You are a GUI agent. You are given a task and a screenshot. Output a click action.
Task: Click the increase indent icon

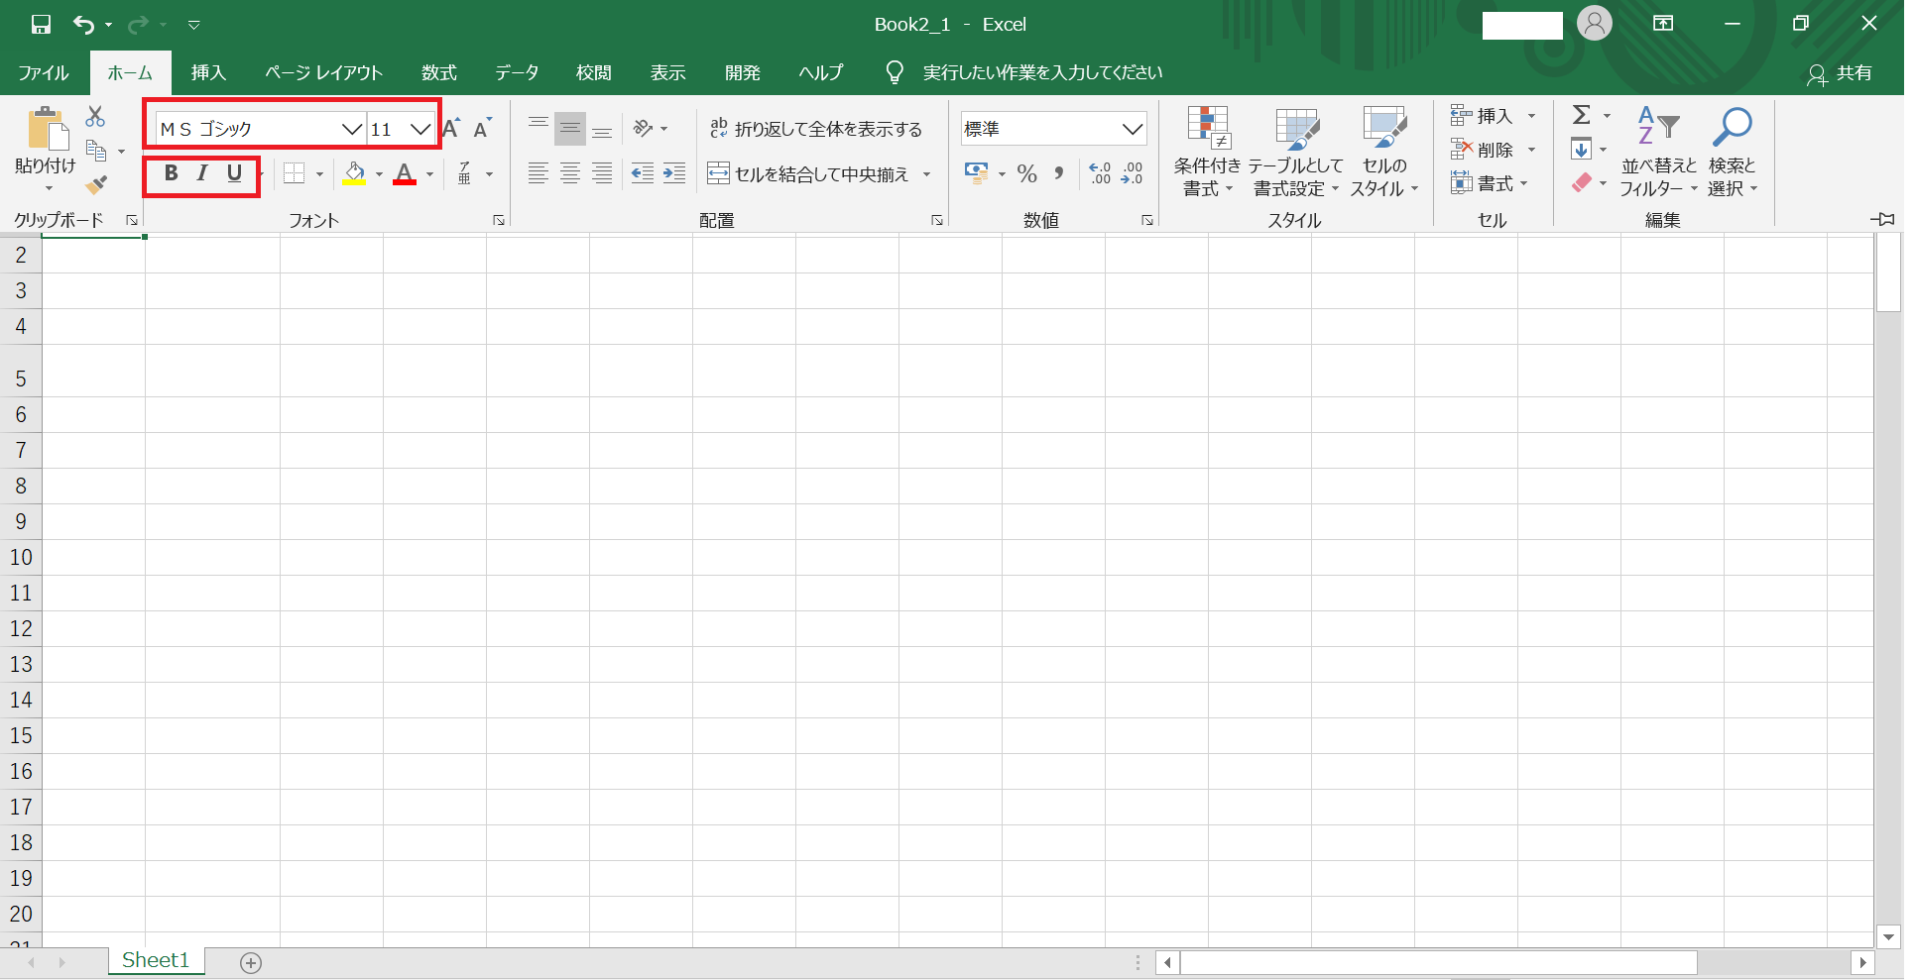[x=674, y=173]
